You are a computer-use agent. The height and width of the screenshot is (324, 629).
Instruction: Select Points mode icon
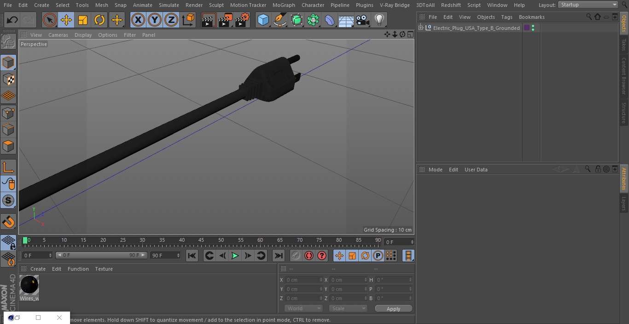pyautogui.click(x=8, y=113)
